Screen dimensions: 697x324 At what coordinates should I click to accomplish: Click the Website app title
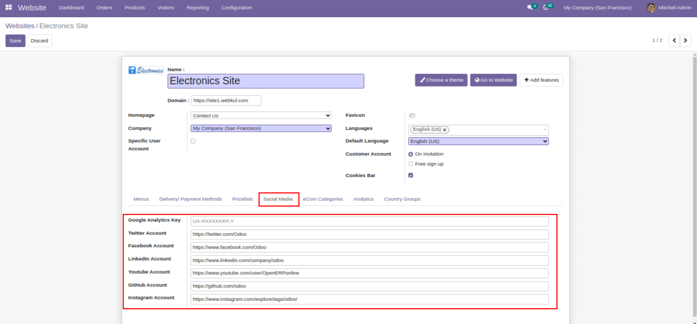tap(32, 8)
